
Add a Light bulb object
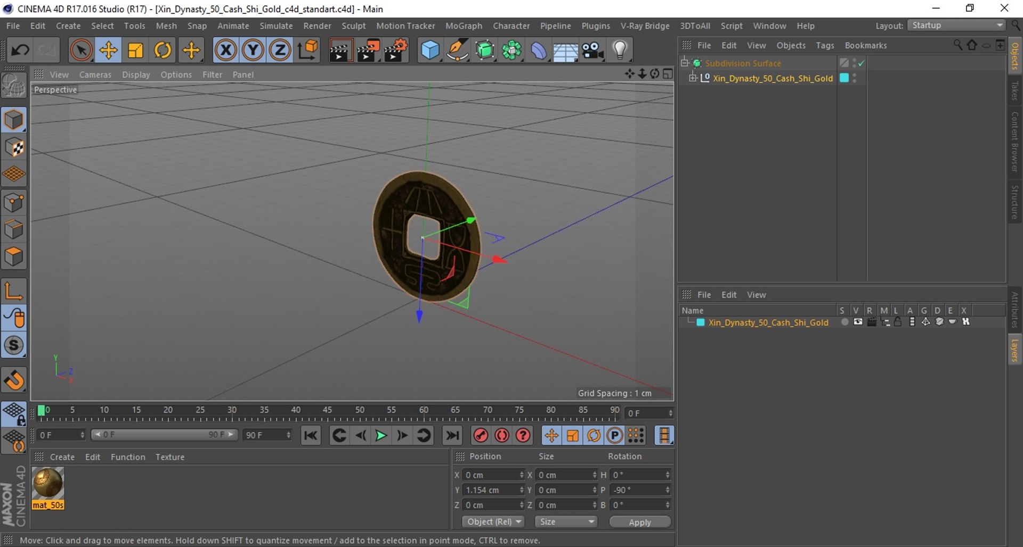(620, 50)
